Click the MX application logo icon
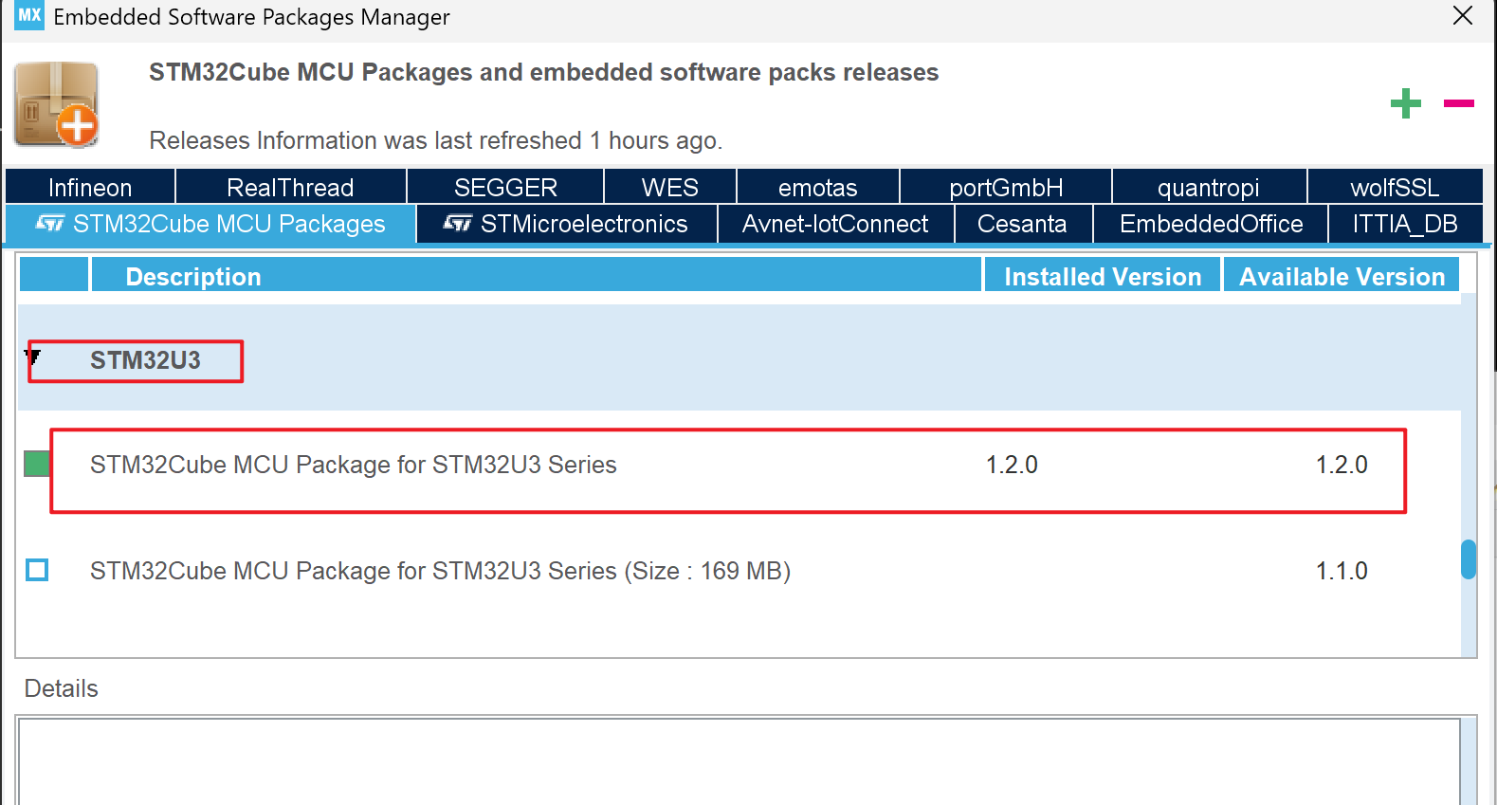The width and height of the screenshot is (1497, 805). pos(29,16)
